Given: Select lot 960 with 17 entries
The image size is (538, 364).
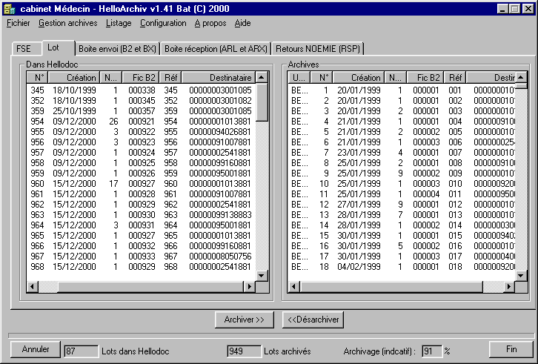Looking at the screenshot, I should tap(141, 184).
